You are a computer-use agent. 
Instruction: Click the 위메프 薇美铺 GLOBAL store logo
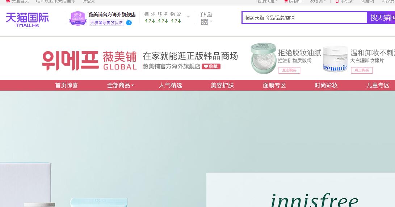89,61
